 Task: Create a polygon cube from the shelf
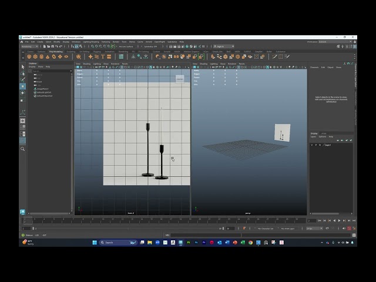[x=35, y=57]
